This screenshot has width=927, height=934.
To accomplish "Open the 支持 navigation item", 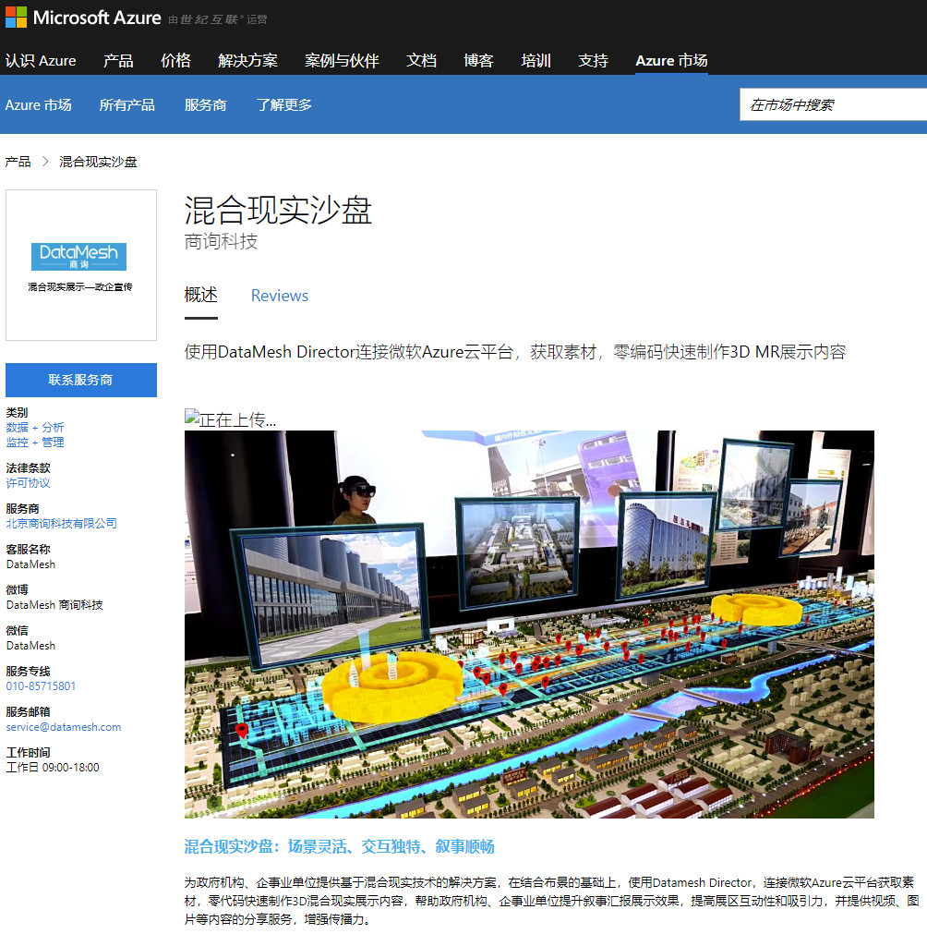I will tap(593, 61).
